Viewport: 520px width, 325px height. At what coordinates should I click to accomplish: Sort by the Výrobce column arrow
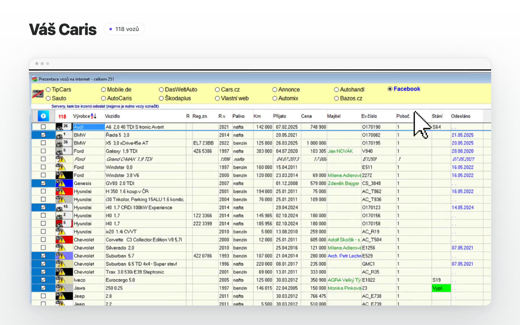point(94,116)
